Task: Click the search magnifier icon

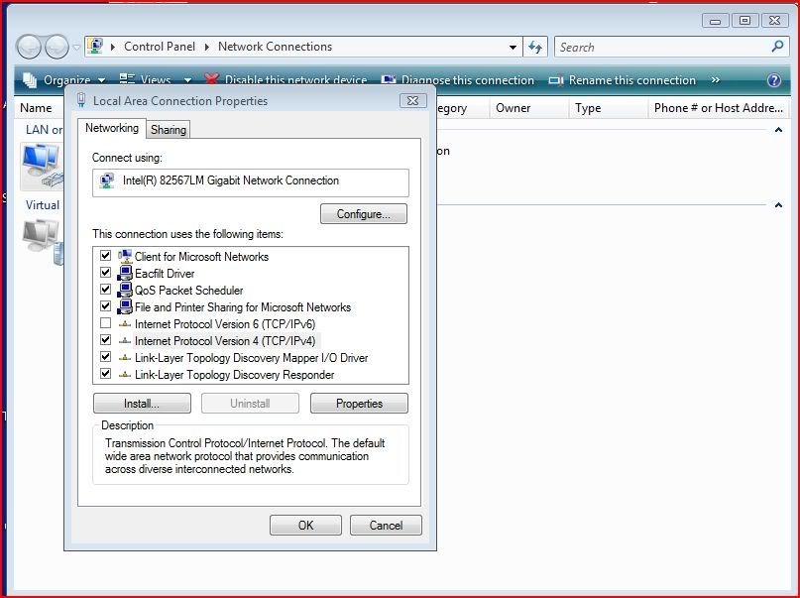Action: point(777,47)
